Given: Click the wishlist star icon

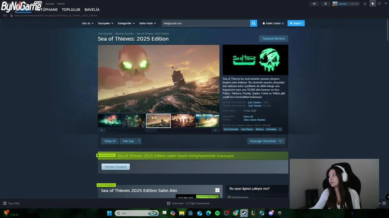Looking at the screenshot, I should tap(264, 23).
